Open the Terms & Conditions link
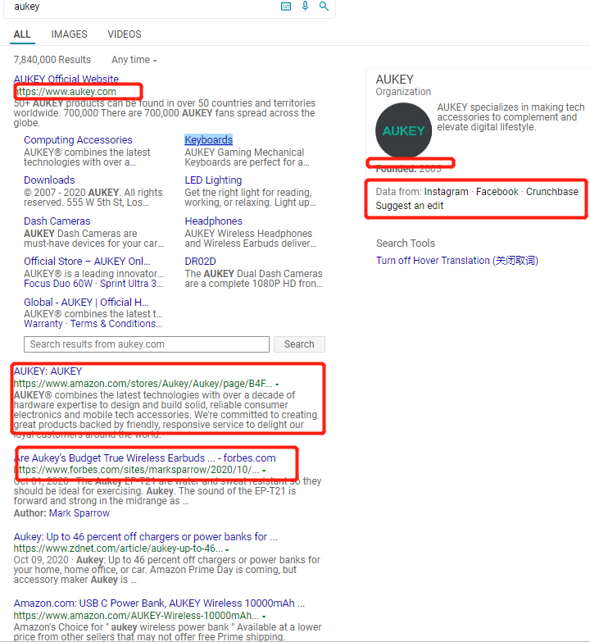The image size is (590, 642). 116,324
